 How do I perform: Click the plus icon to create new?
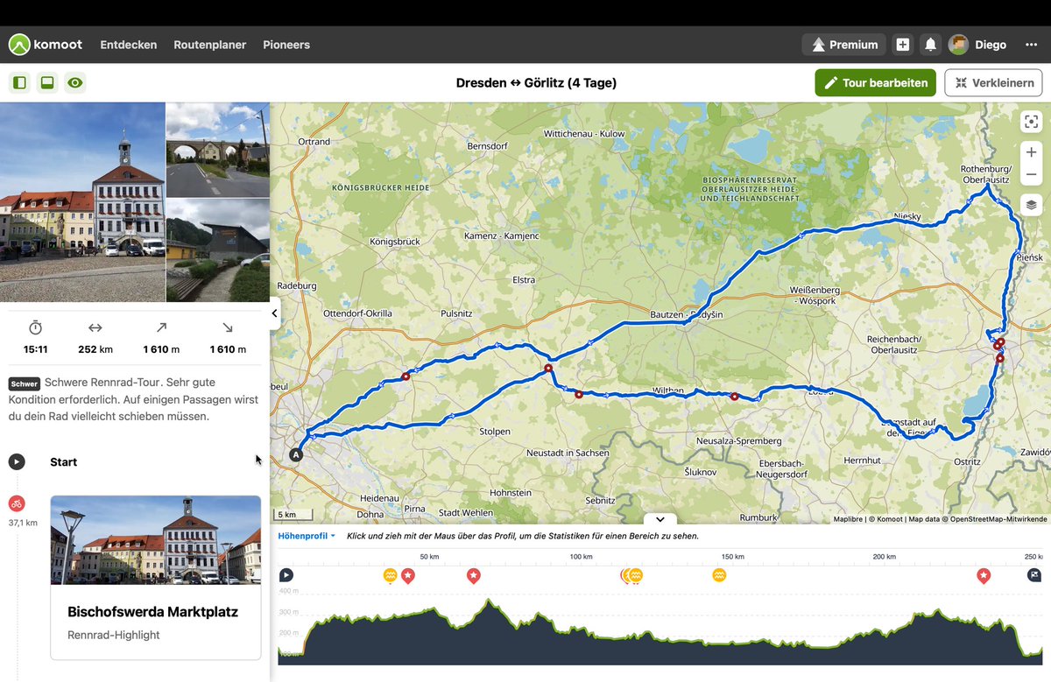point(903,45)
